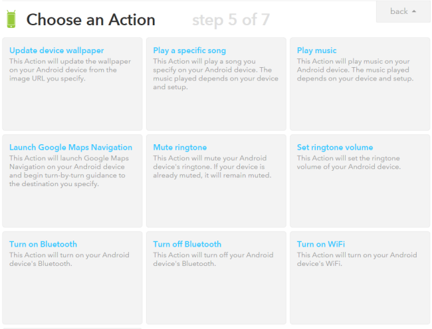
Task: Choose the Turn off Bluetooth action
Action: [187, 245]
